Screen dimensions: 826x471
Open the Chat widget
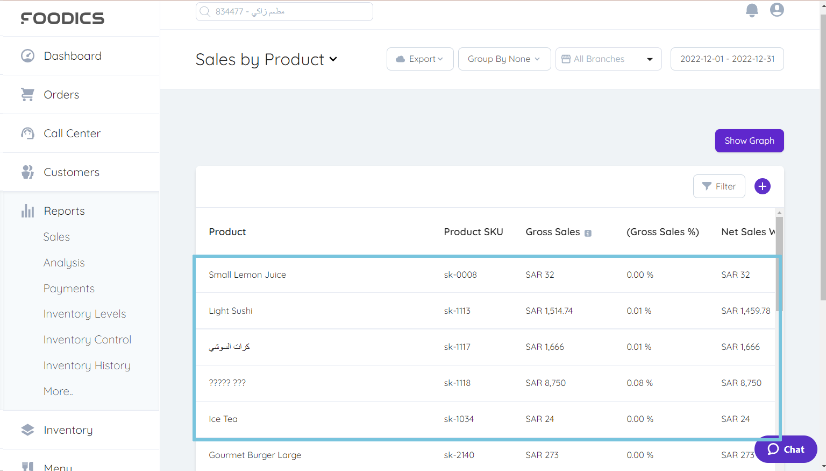[785, 449]
